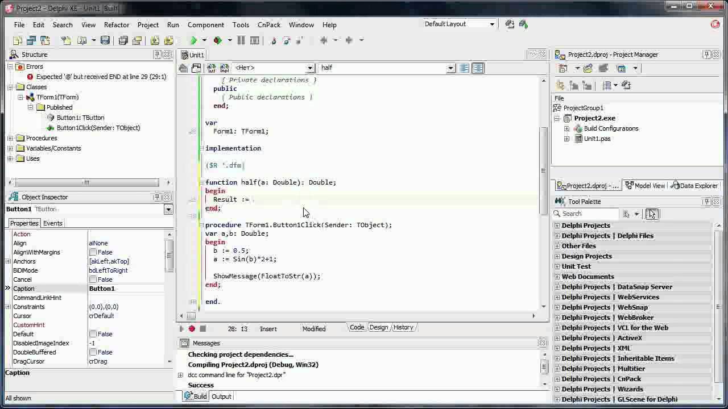Select Project2.exe in Project Manager
Screen dimensions: 728x409
tap(594, 118)
